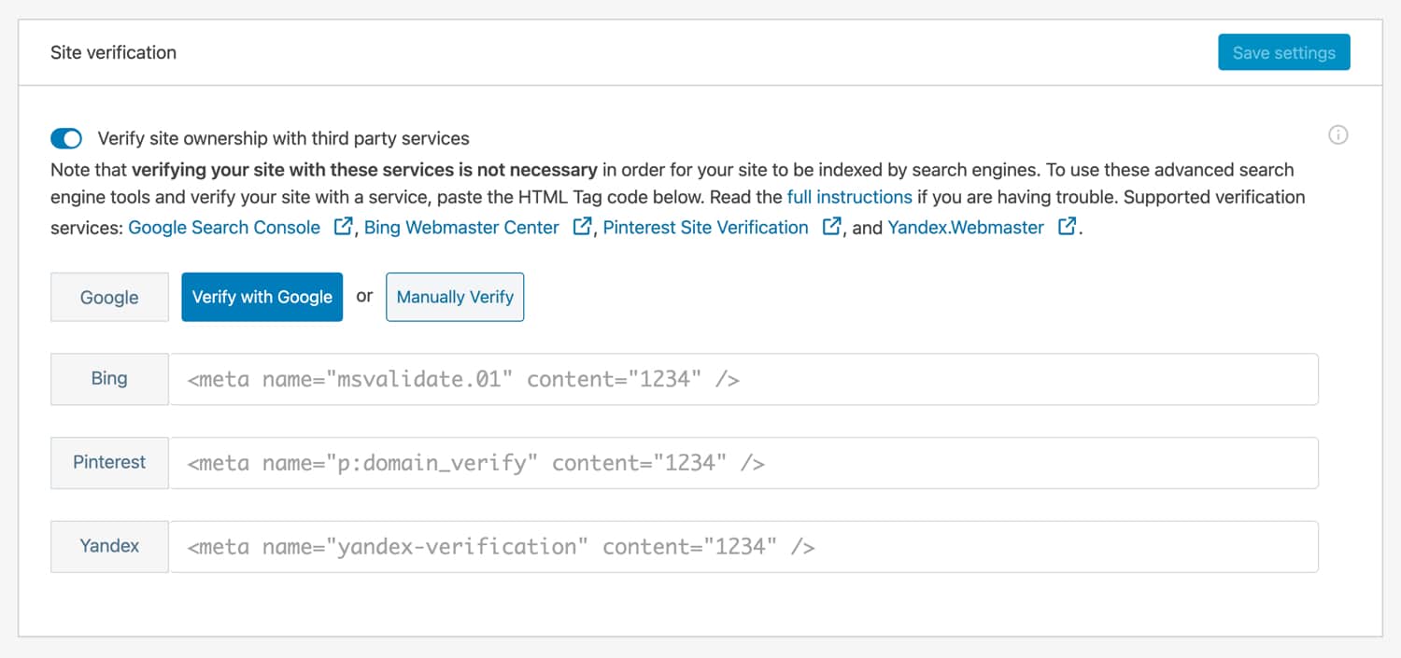Select the Yandex verification meta tag field
The width and height of the screenshot is (1401, 658).
[x=743, y=547]
